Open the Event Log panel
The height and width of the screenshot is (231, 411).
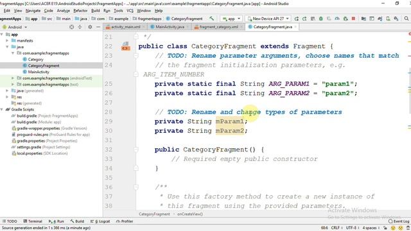click(399, 221)
